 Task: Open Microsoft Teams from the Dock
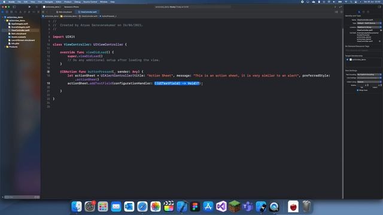pos(248,207)
